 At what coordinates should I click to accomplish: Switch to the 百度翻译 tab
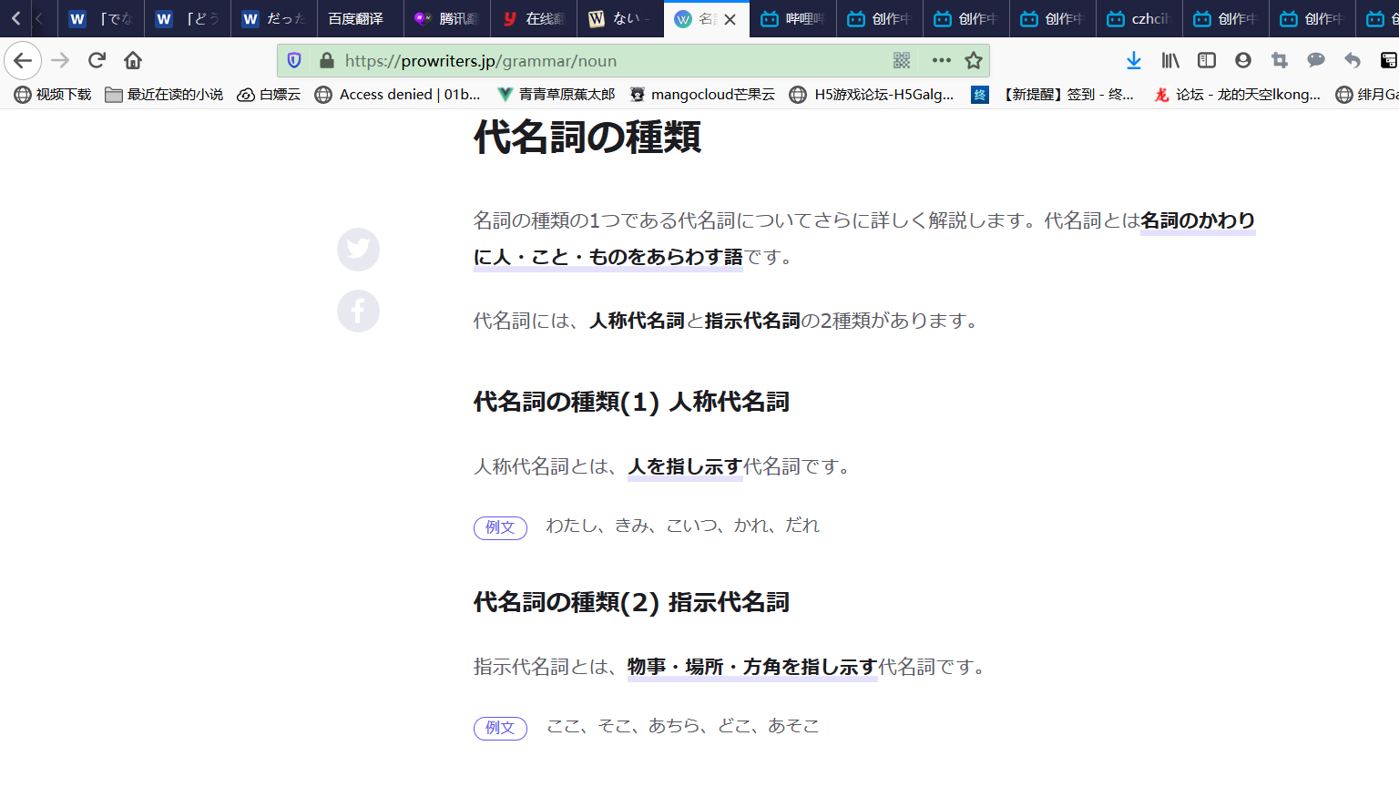point(361,19)
